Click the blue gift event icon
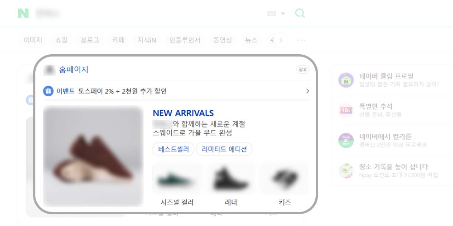The width and height of the screenshot is (453, 226). [48, 91]
